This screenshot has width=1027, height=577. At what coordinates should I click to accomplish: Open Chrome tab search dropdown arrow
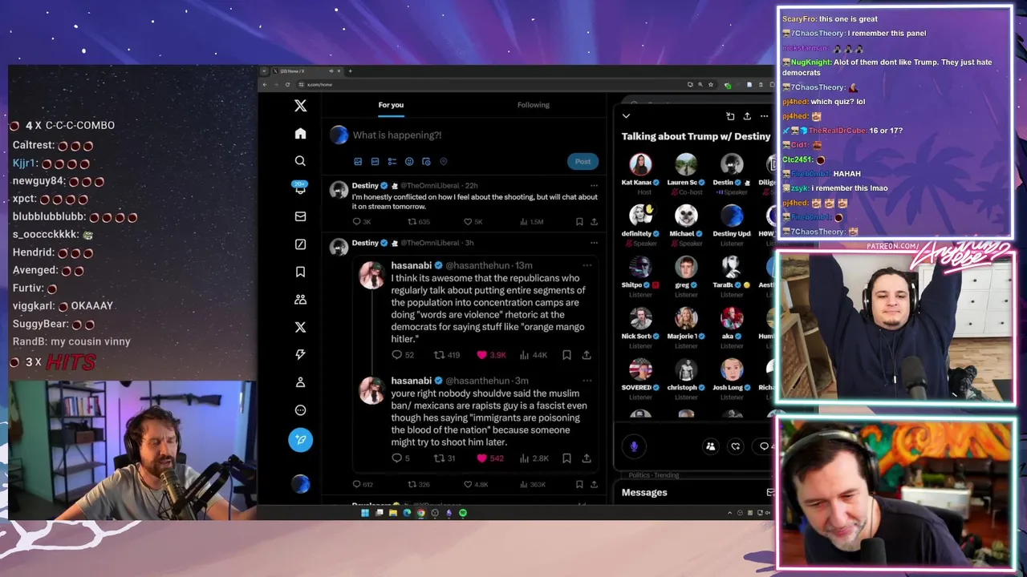[x=265, y=71]
